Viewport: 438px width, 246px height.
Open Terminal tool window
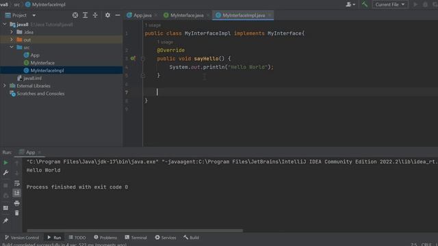pyautogui.click(x=136, y=238)
